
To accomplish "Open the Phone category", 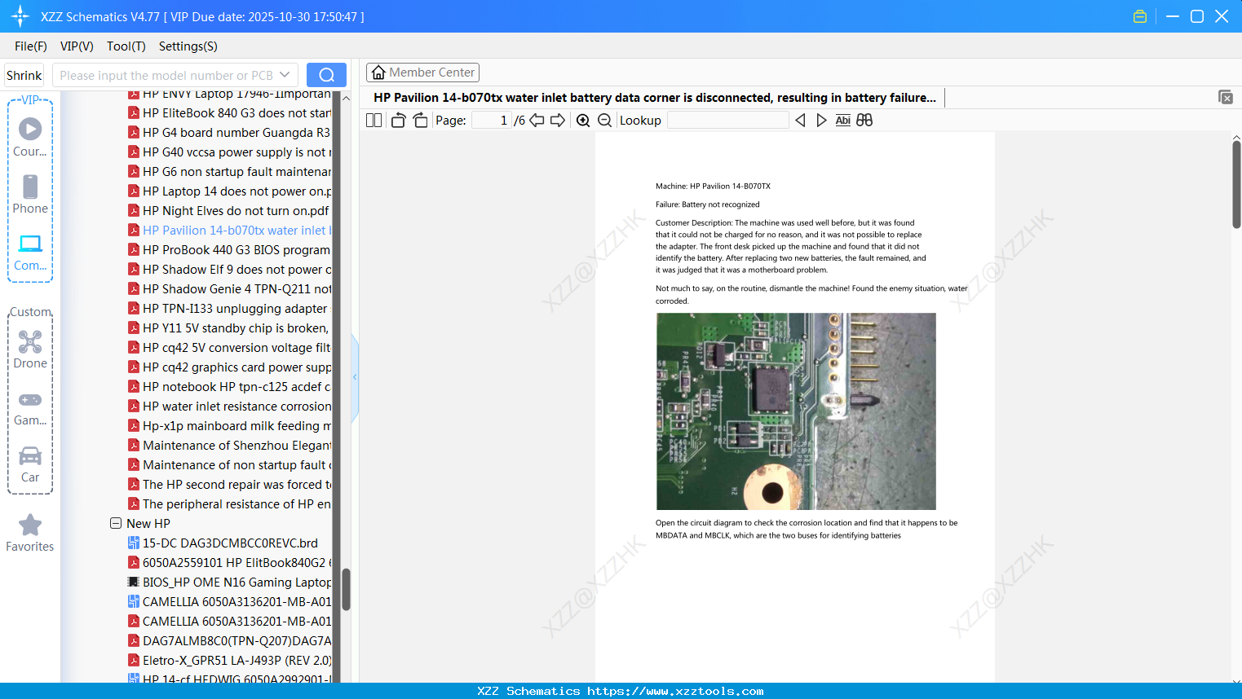I will (30, 195).
